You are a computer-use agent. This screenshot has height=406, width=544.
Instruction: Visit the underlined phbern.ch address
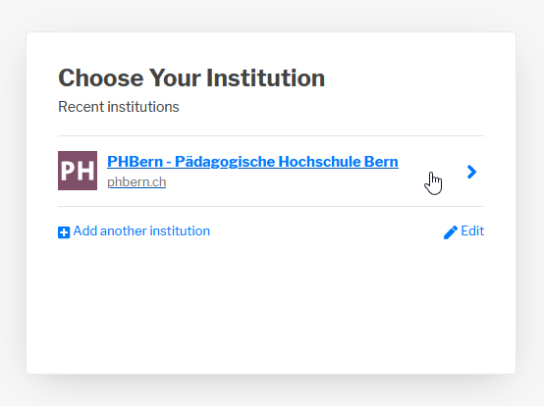(x=136, y=181)
